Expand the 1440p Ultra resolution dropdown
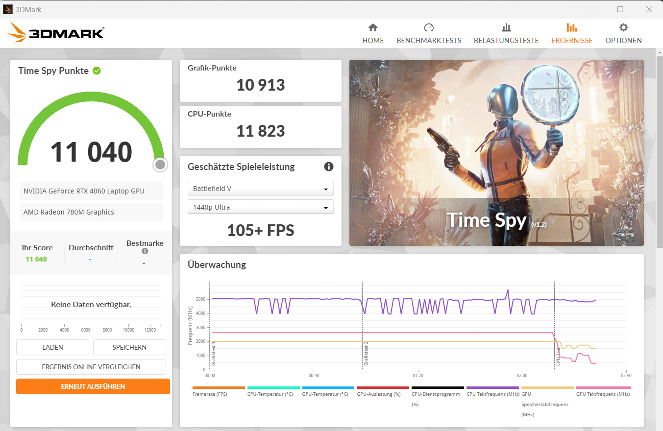The height and width of the screenshot is (431, 663). coord(260,207)
